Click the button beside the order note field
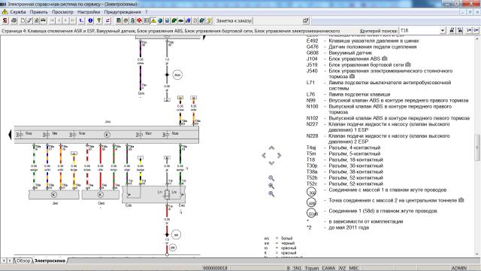The image size is (481, 271). click(x=306, y=20)
